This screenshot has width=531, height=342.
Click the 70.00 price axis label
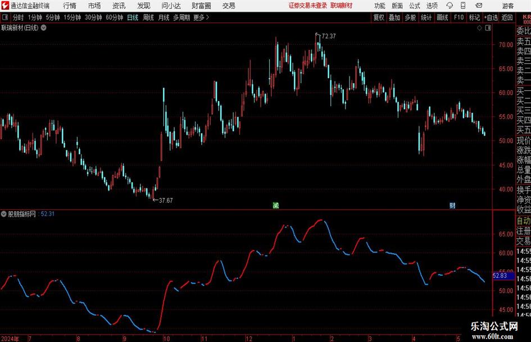pyautogui.click(x=506, y=45)
